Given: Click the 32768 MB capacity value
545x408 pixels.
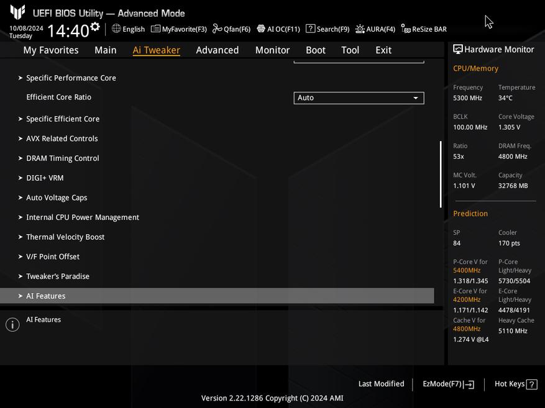Looking at the screenshot, I should [x=513, y=186].
